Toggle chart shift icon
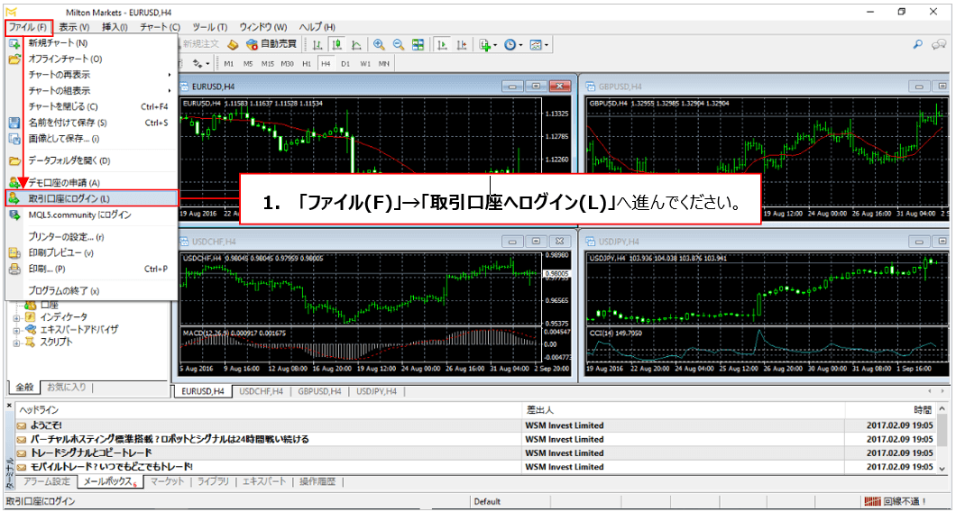The image size is (956, 512). click(x=462, y=44)
